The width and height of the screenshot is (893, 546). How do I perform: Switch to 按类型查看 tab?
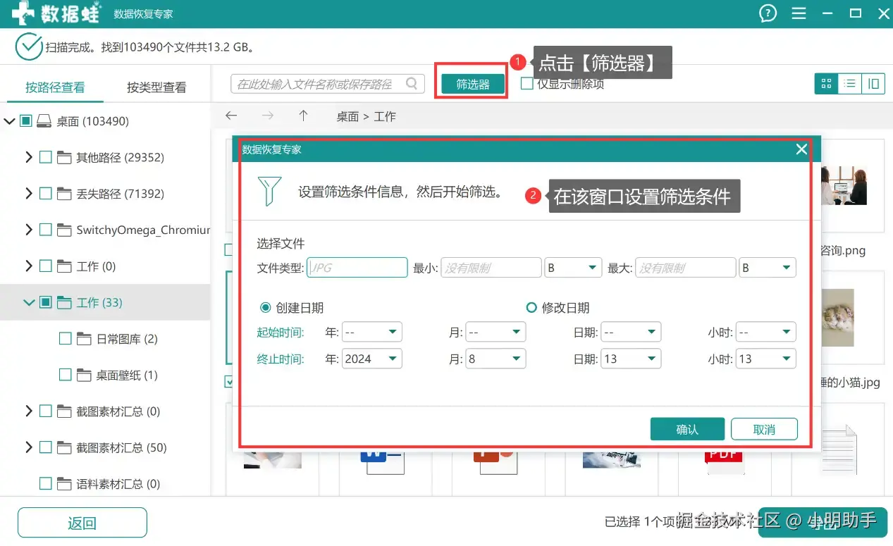click(x=156, y=87)
